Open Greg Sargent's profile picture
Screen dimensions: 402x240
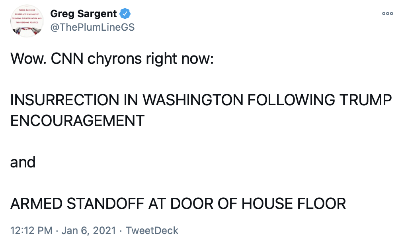tap(27, 21)
